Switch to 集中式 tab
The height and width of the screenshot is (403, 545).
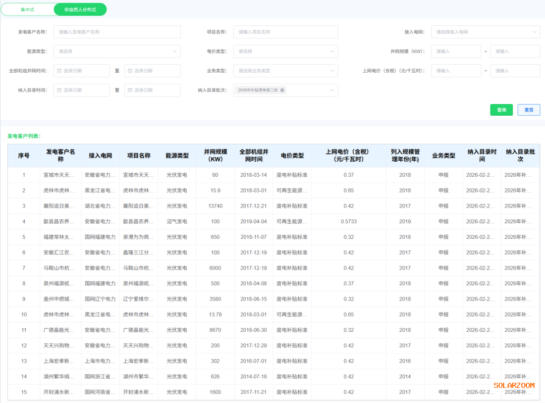tap(27, 10)
